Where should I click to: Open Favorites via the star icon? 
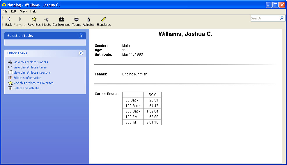coord(34,19)
